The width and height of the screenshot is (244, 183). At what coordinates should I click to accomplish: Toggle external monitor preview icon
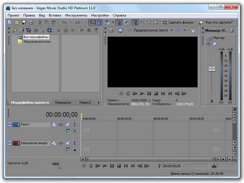(x=120, y=30)
